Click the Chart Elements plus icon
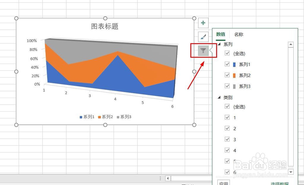This screenshot has height=185, width=304. coord(203,23)
